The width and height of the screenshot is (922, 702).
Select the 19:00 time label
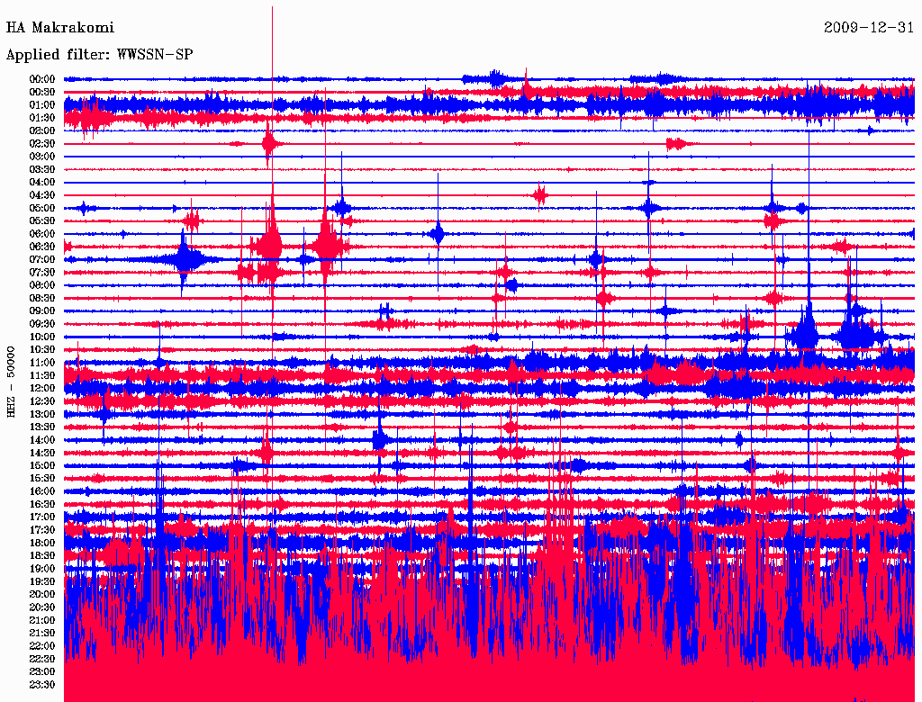pos(42,569)
